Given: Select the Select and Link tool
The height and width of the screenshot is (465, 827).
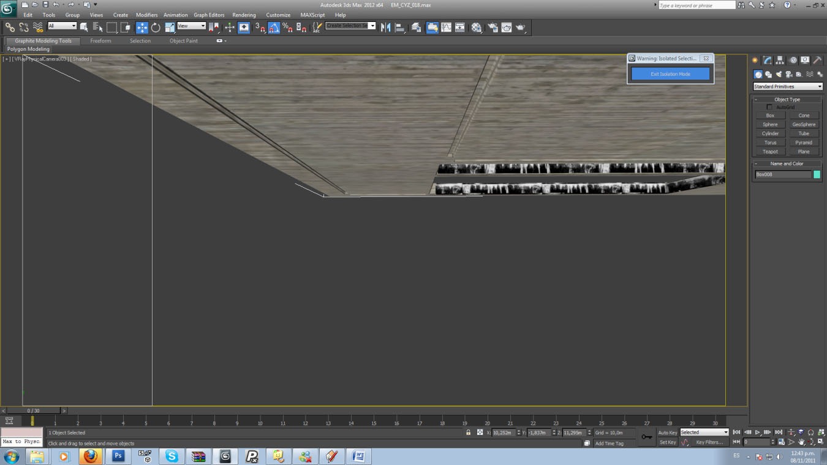Looking at the screenshot, I should [10, 28].
